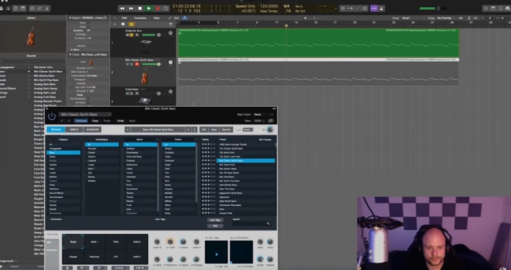Click the red Record button
The width and height of the screenshot is (511, 270).
pos(158,8)
